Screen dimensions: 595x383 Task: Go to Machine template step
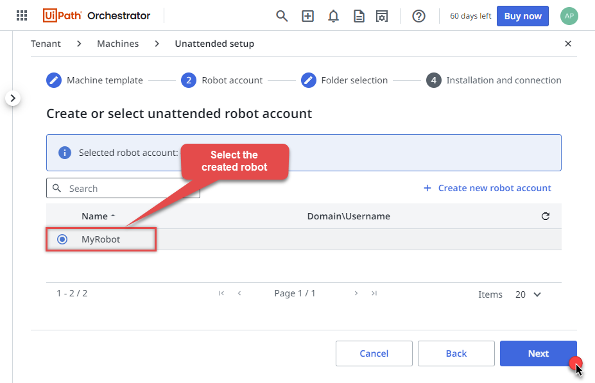[94, 80]
